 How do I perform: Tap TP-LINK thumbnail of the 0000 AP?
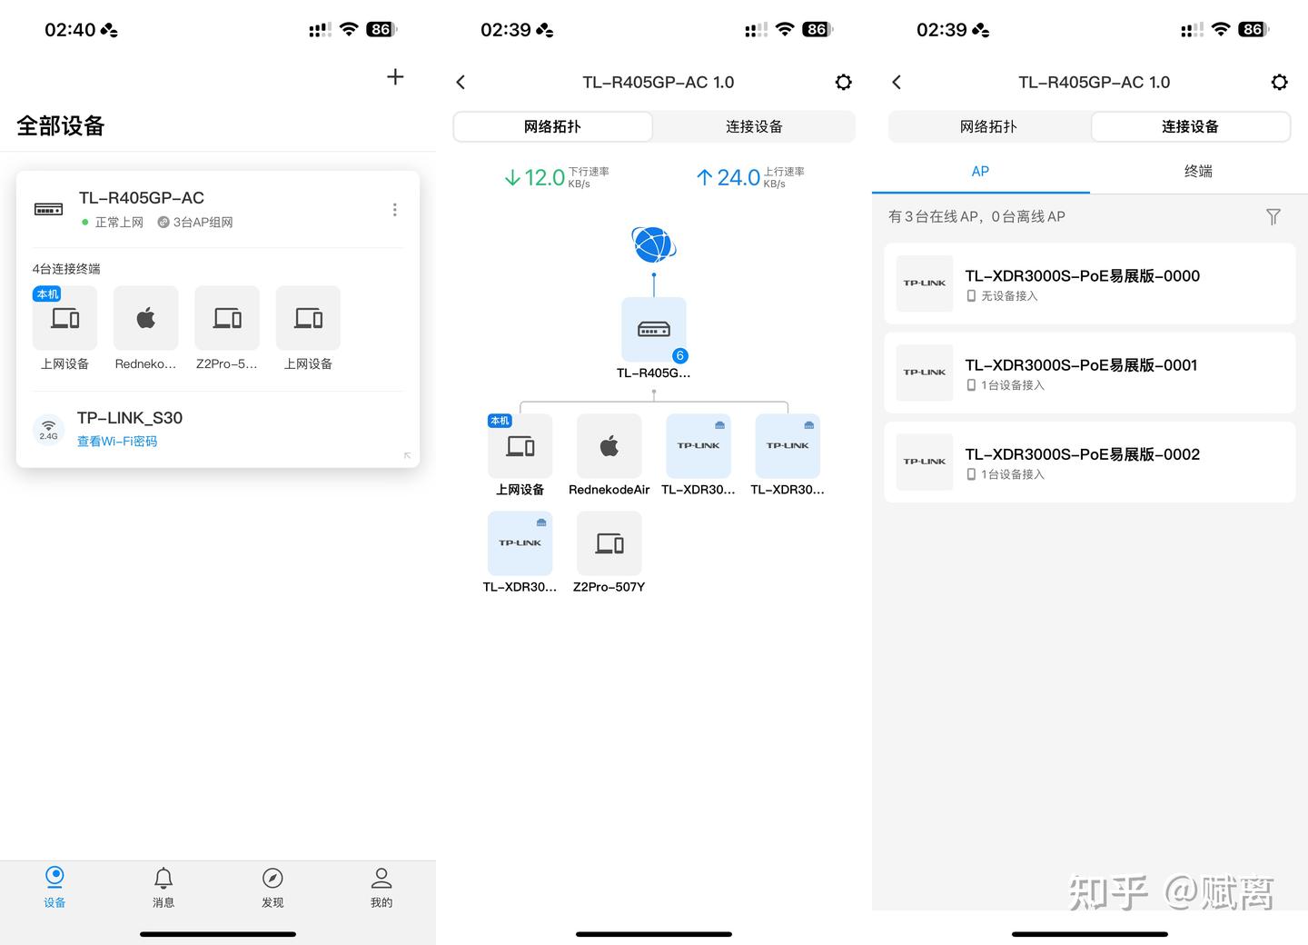[925, 283]
